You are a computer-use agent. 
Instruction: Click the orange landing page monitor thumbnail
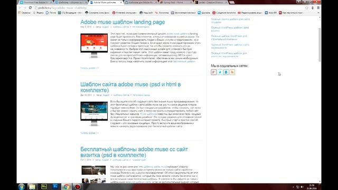94,46
